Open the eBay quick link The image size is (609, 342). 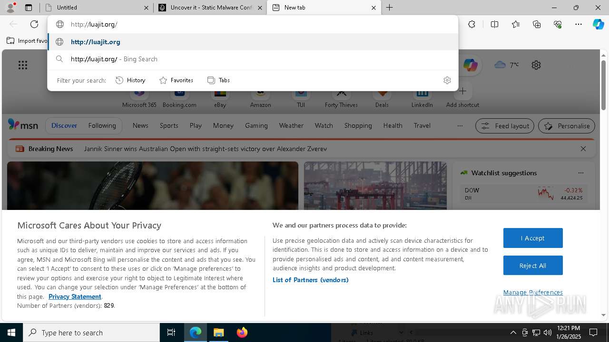tap(220, 97)
